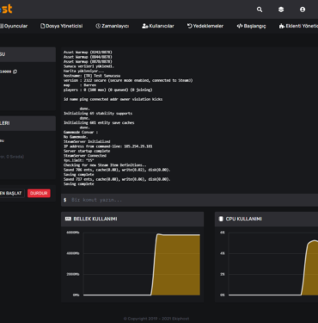318x323 pixels.
Task: Click the orange host logo
Action: click(x=6, y=9)
